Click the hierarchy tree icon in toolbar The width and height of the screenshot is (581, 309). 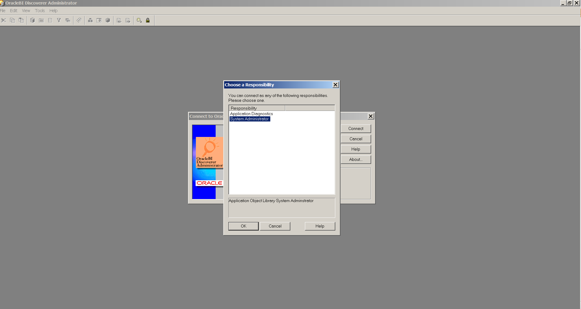click(x=90, y=20)
